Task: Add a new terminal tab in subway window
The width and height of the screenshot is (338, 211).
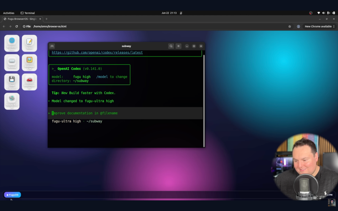Action: [52, 46]
